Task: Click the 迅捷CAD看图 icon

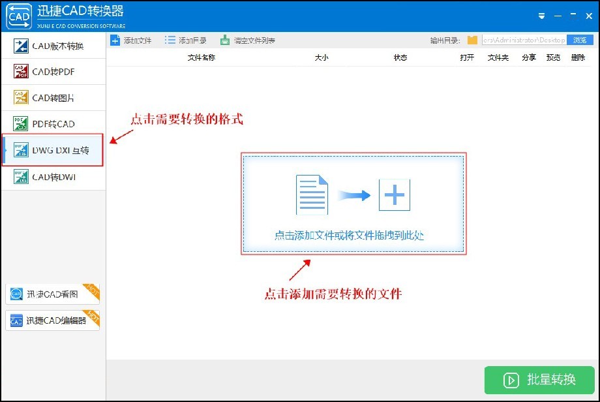Action: pyautogui.click(x=16, y=294)
